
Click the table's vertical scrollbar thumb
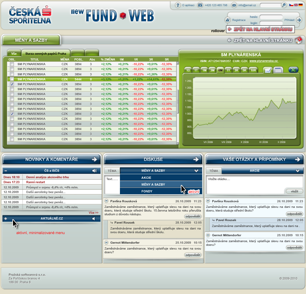coord(178,101)
